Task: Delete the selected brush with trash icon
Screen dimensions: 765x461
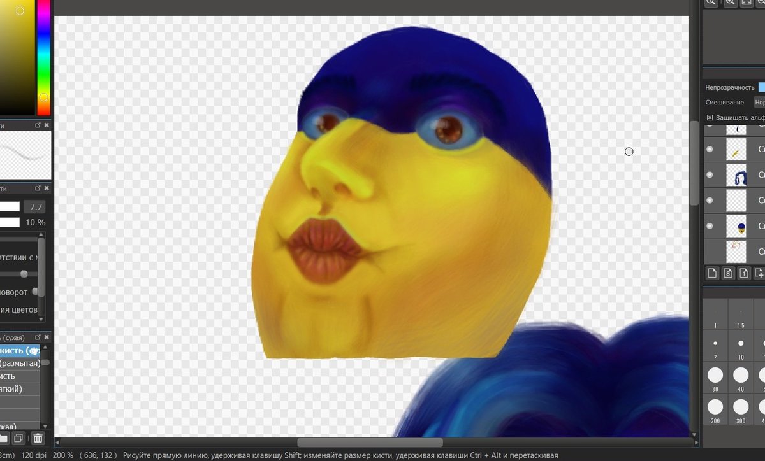Action: (x=38, y=438)
